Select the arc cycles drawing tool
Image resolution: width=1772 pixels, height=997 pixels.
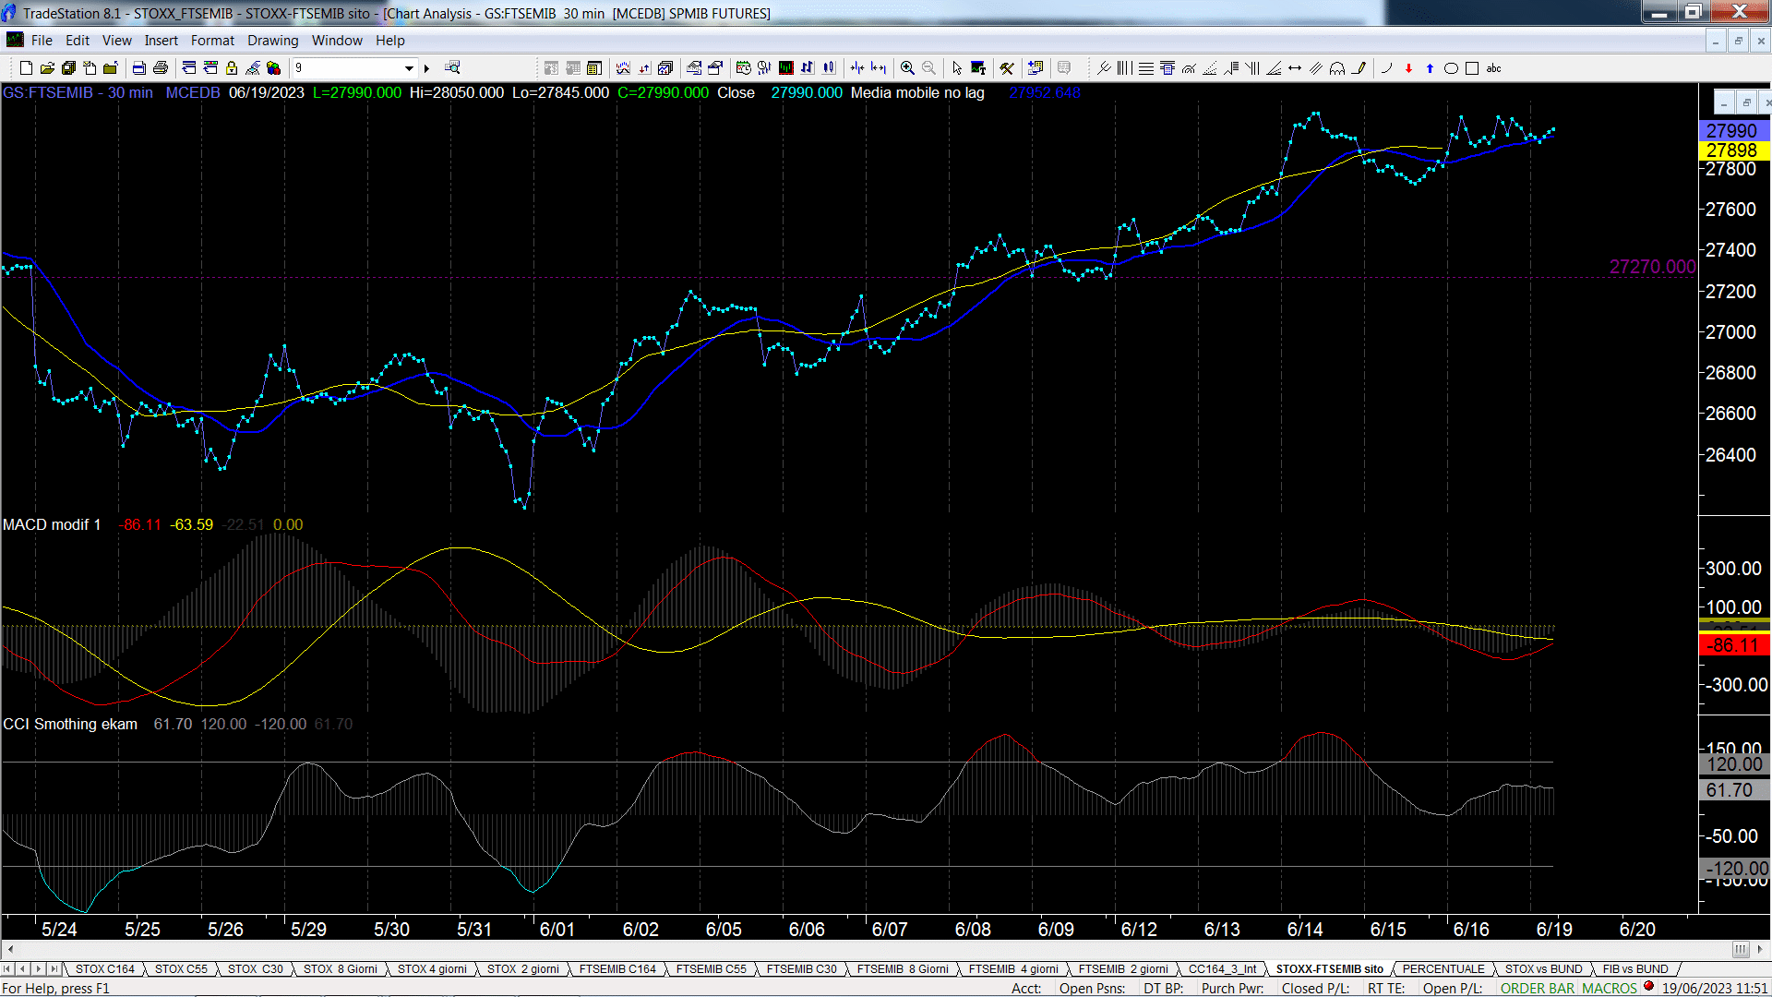pos(1337,67)
